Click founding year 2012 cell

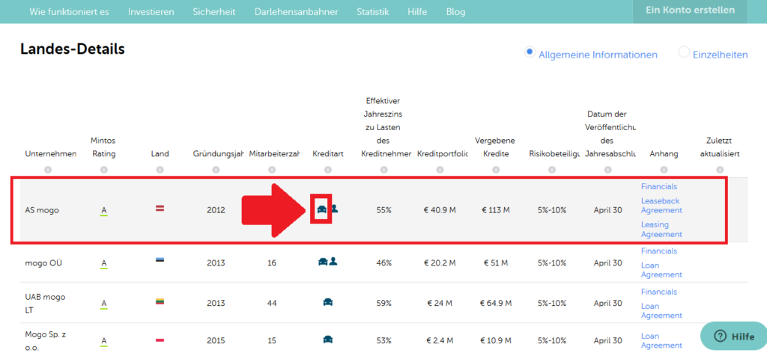point(216,210)
